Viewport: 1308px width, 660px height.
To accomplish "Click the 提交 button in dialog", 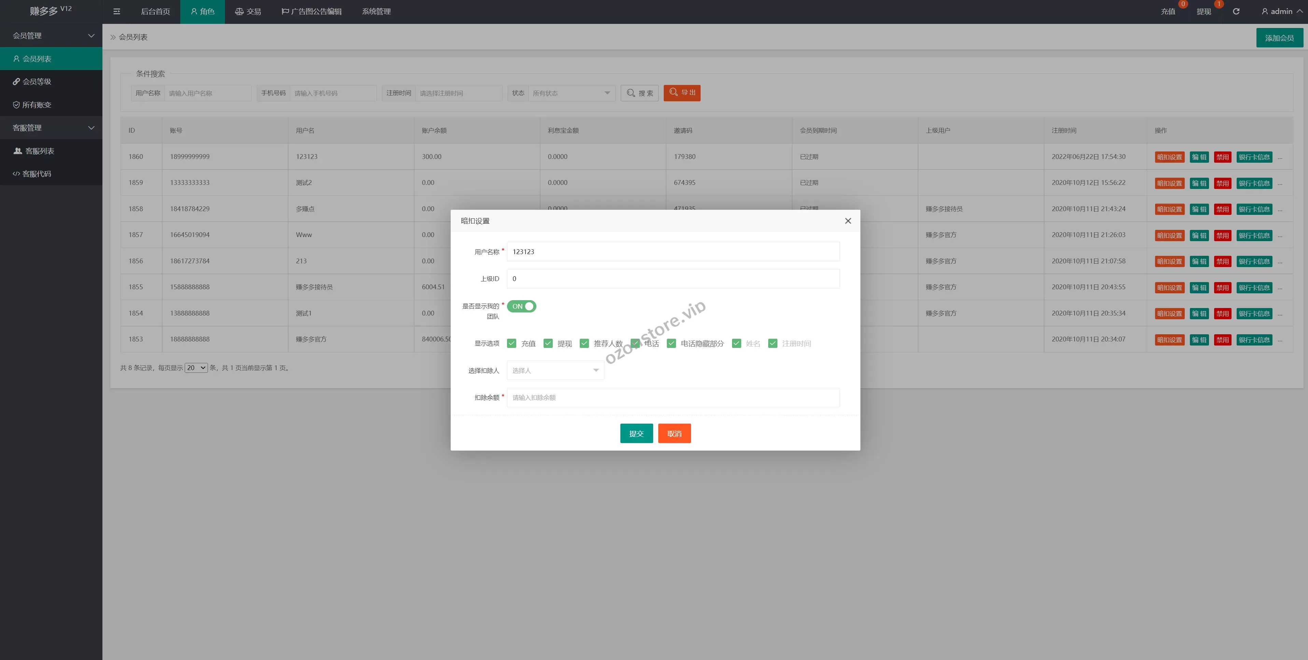I will (636, 433).
